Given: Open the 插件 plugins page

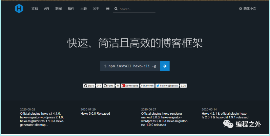Looking at the screenshot, I should pos(71,8).
